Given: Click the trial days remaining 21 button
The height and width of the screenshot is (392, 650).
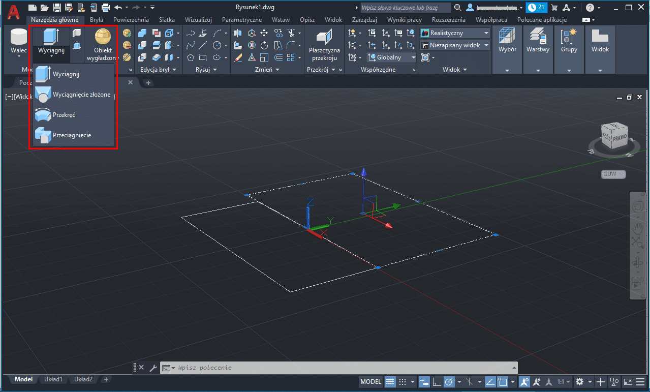Looking at the screenshot, I should (537, 8).
